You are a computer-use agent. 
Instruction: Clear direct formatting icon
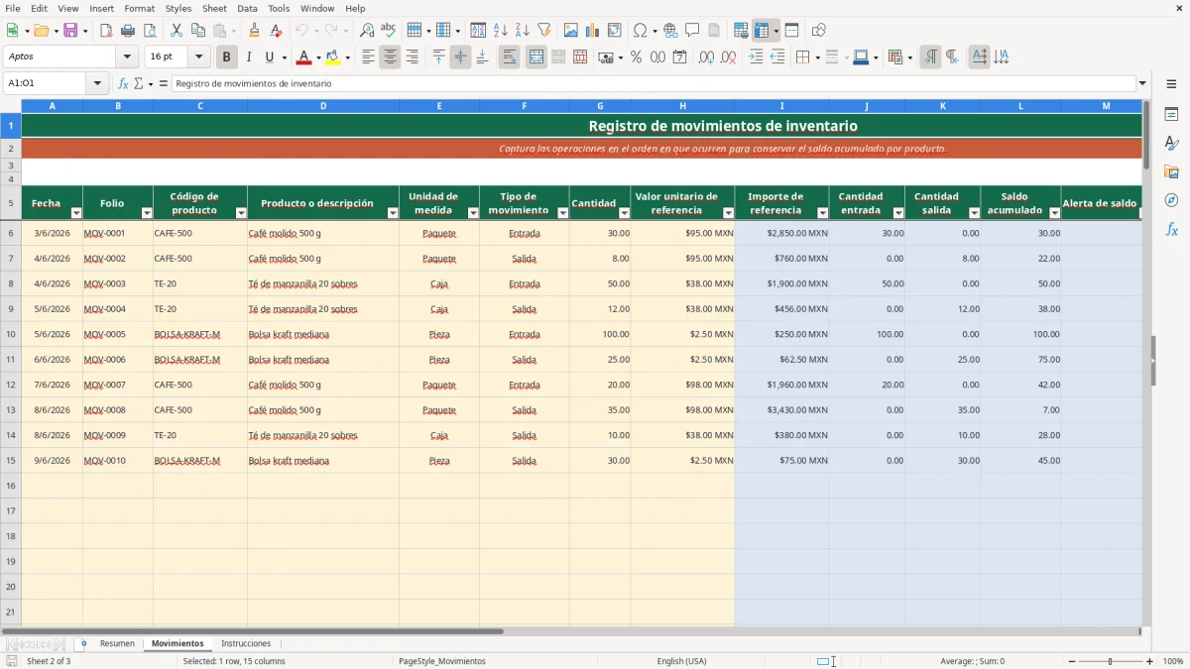[276, 31]
